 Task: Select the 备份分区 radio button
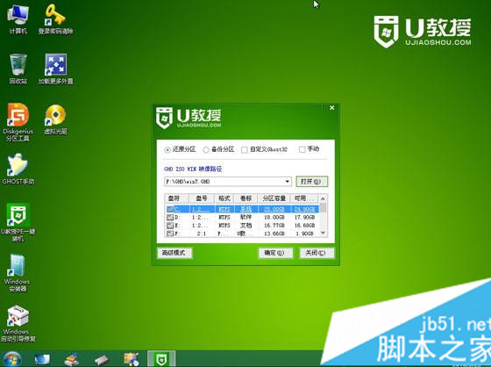[206, 150]
